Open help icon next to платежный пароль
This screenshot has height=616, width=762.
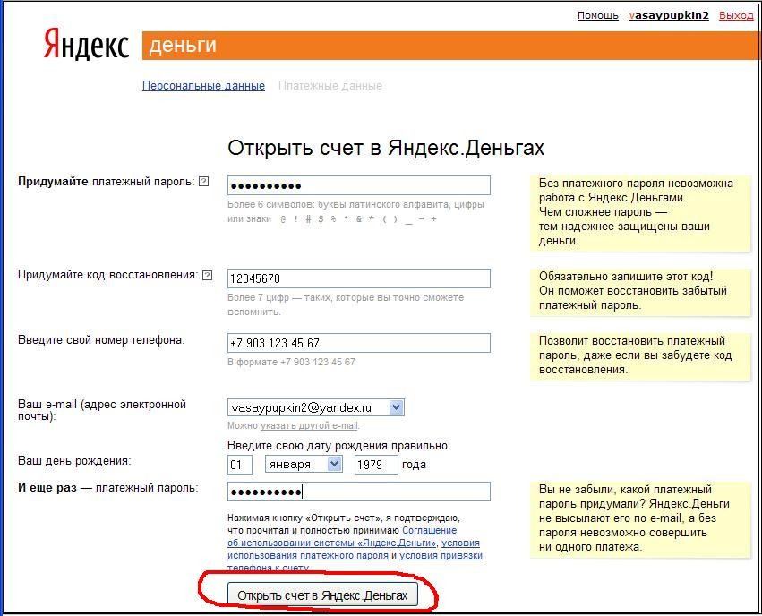[x=204, y=182]
